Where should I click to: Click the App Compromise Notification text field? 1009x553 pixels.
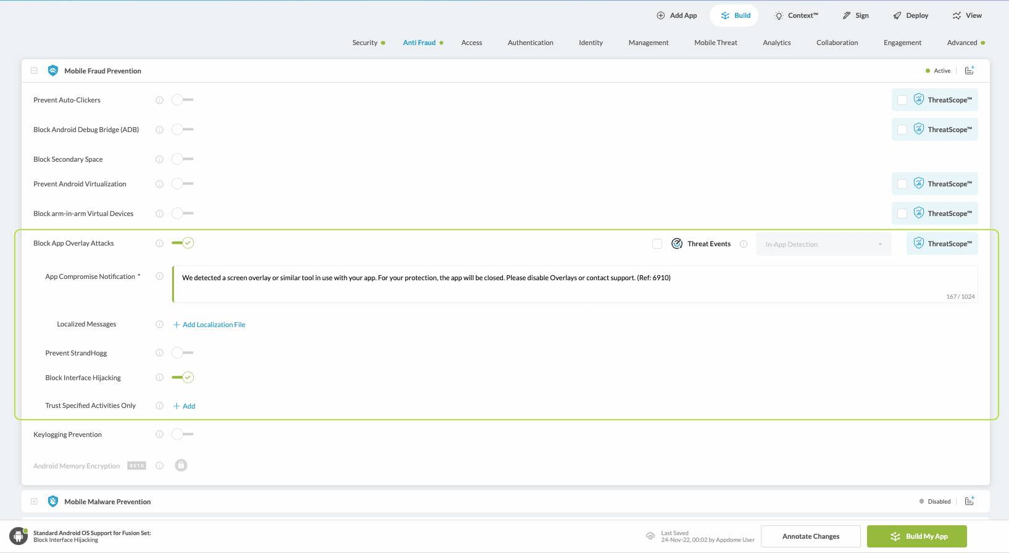point(574,284)
